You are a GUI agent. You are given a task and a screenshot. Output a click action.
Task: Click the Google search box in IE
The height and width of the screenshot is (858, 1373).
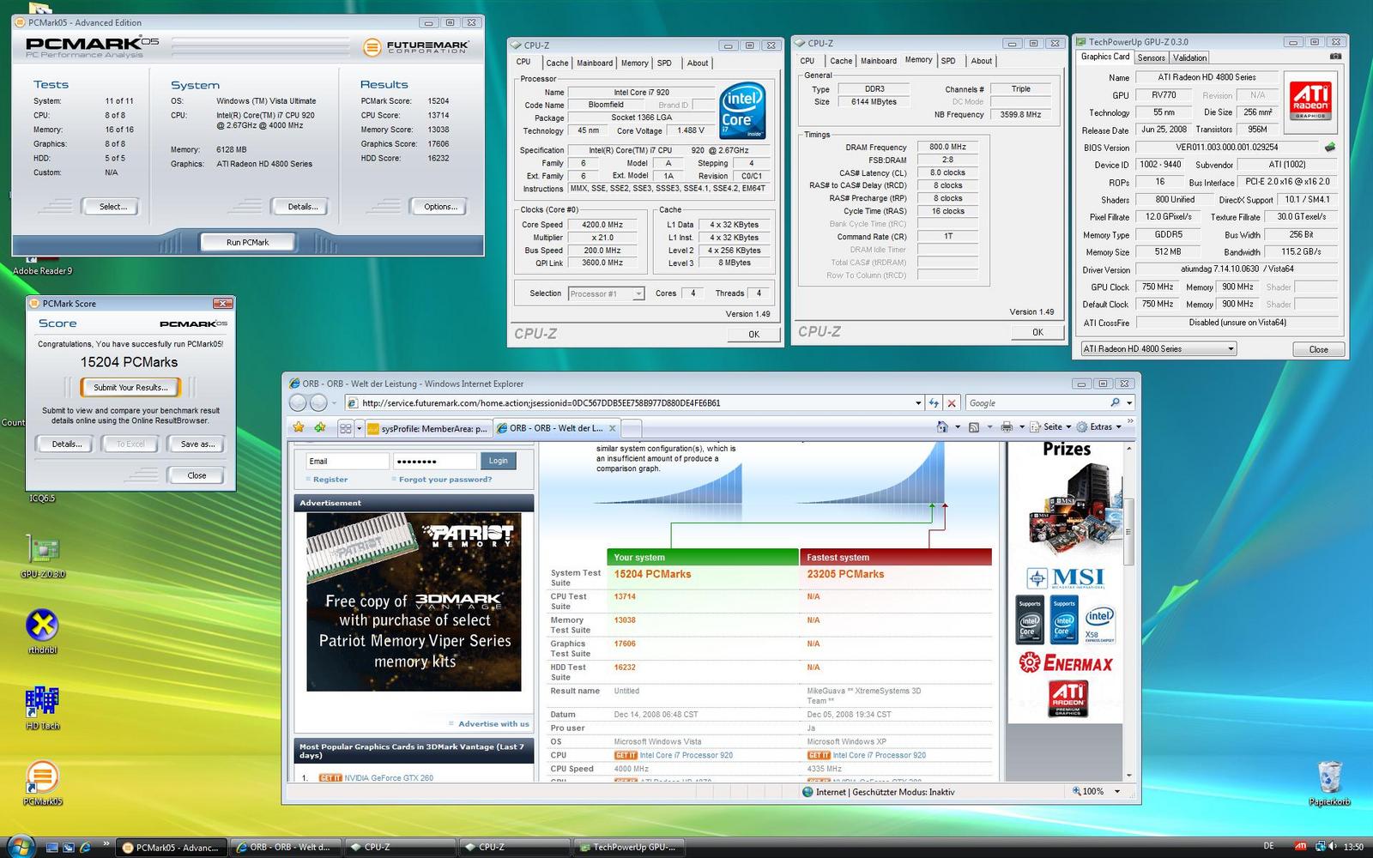point(1036,402)
